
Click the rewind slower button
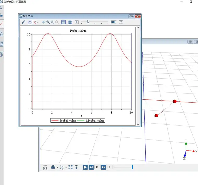click(91, 167)
